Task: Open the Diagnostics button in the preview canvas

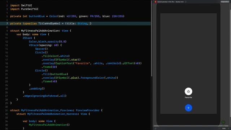Action: [225, 2]
